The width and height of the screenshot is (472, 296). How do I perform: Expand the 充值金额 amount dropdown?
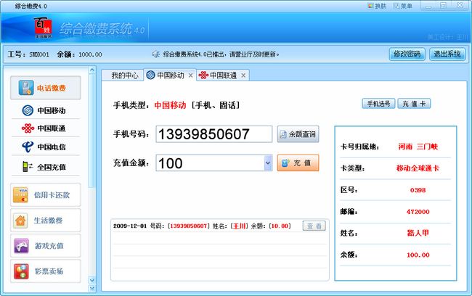(x=268, y=163)
